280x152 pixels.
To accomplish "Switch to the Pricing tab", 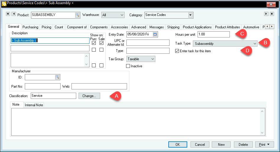I will [x=46, y=27].
